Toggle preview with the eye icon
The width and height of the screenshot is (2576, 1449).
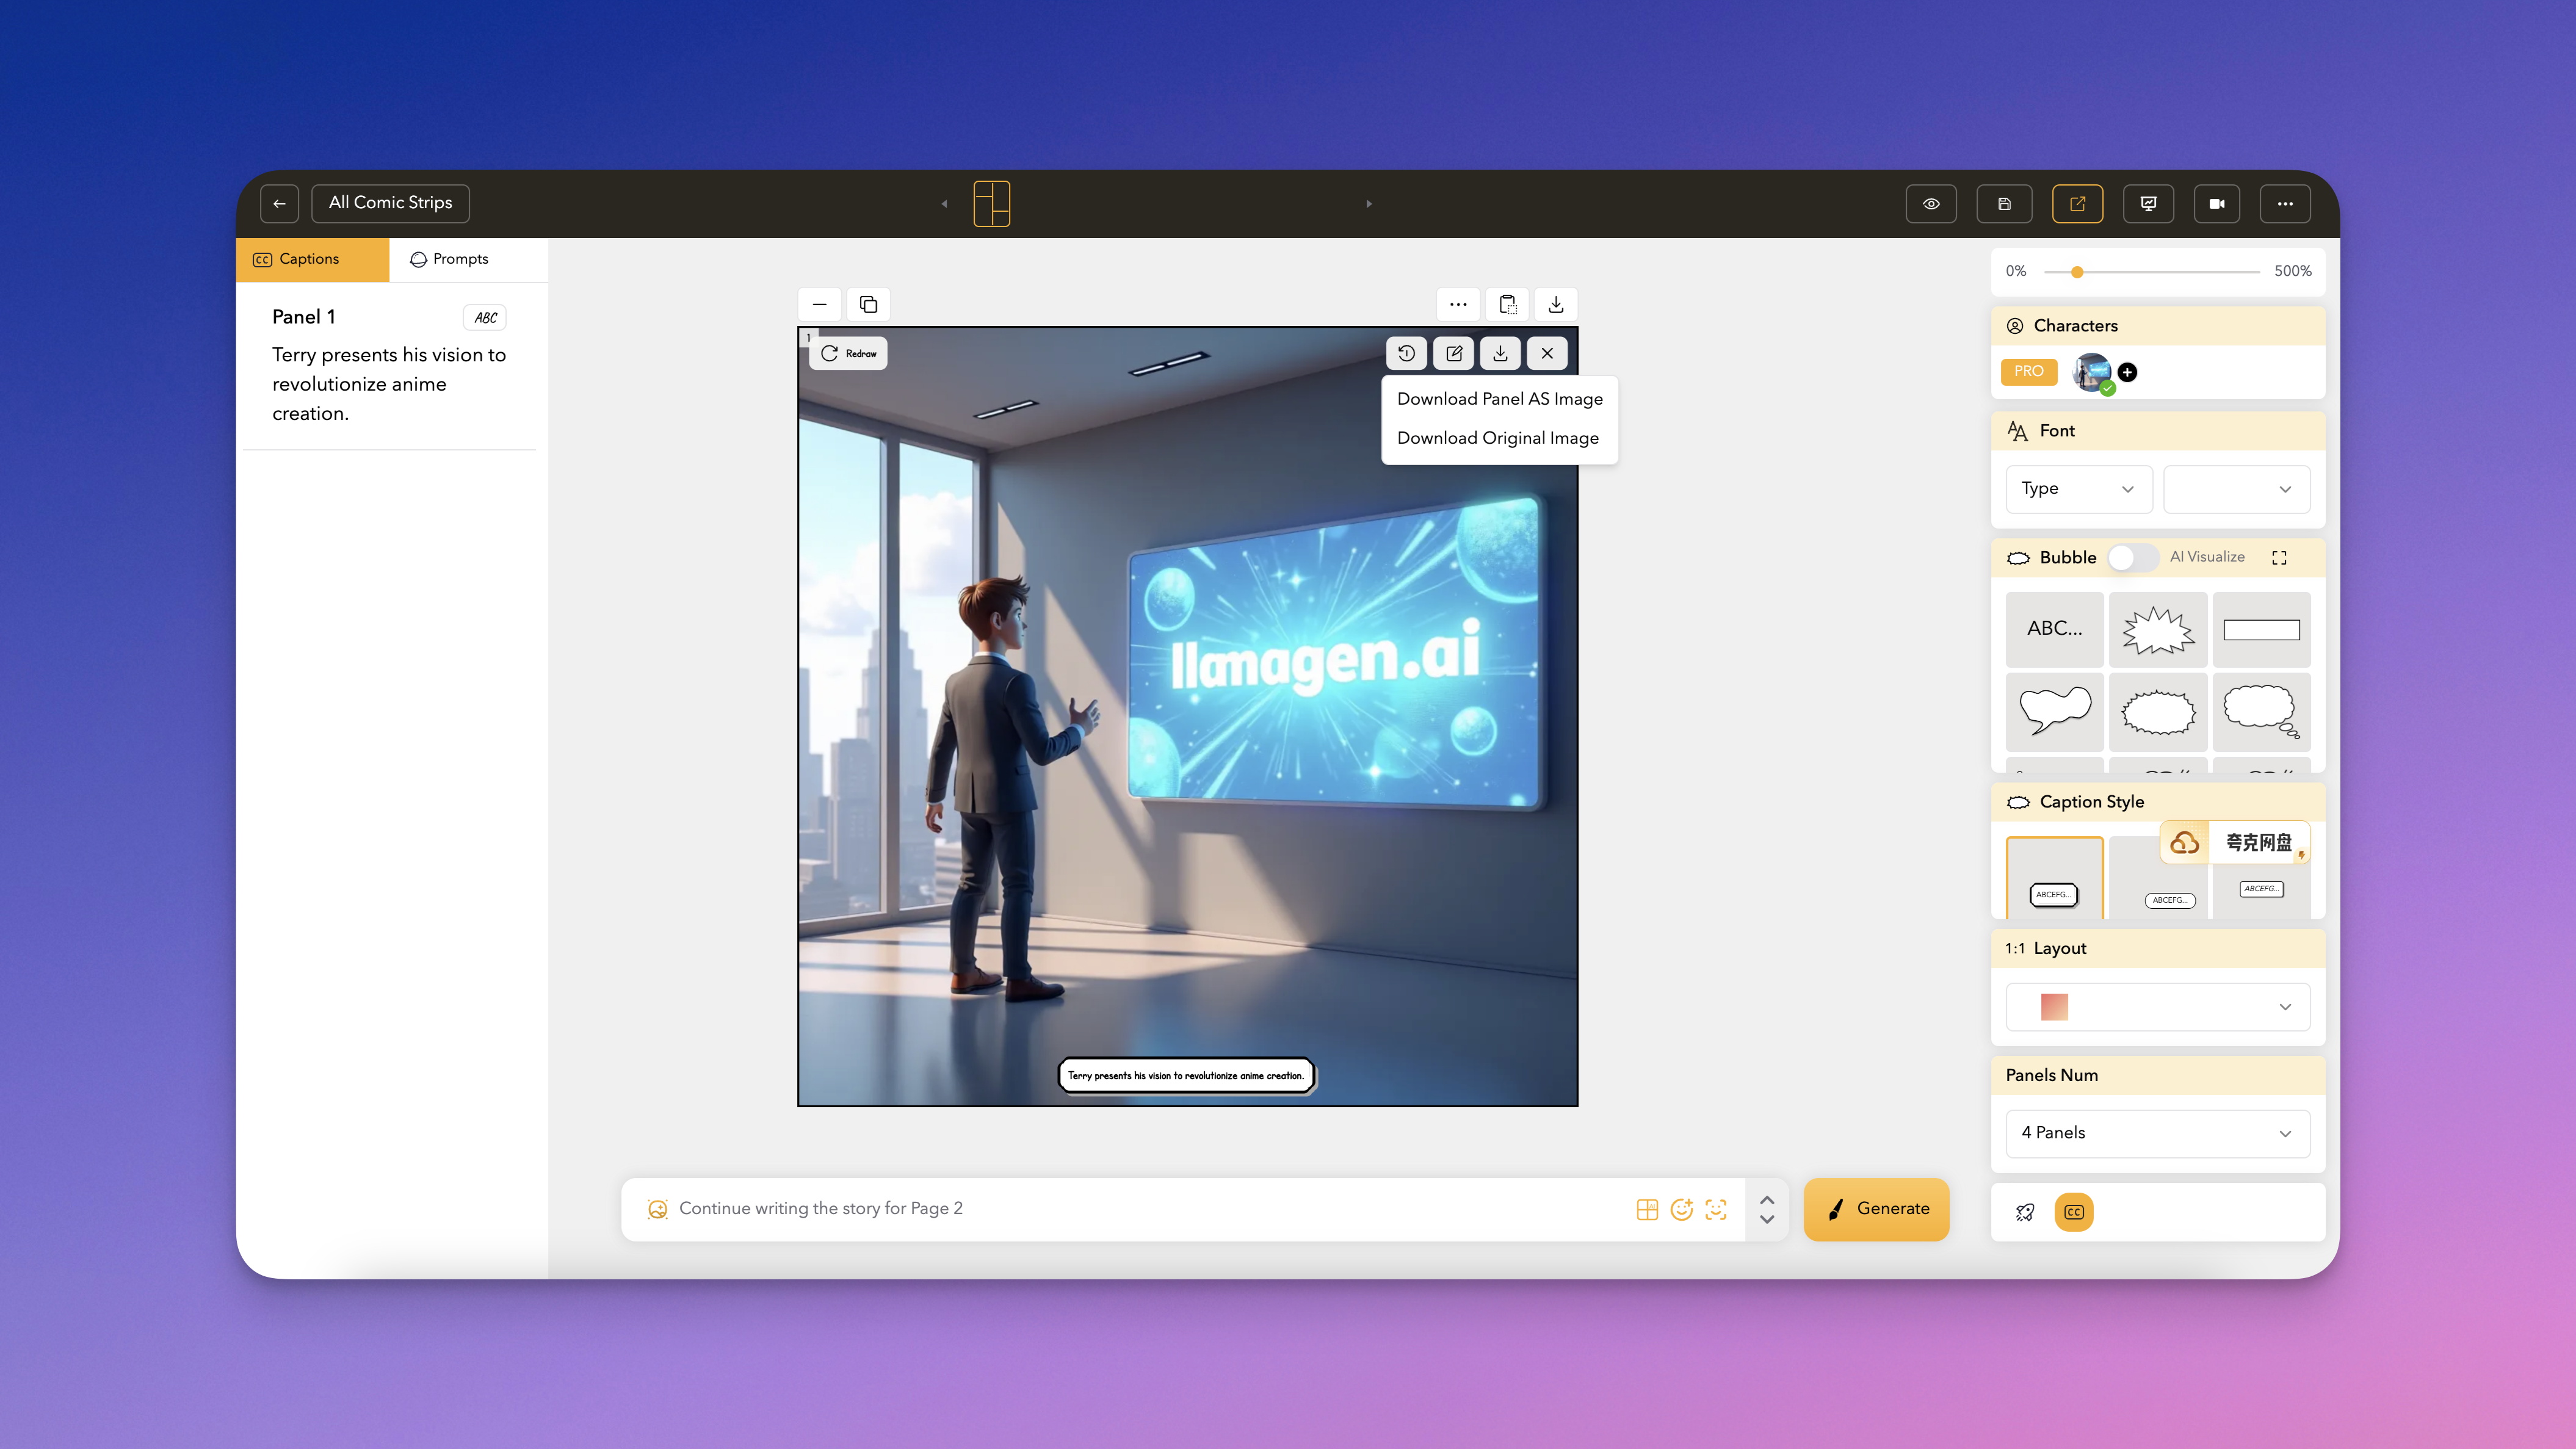(1931, 203)
